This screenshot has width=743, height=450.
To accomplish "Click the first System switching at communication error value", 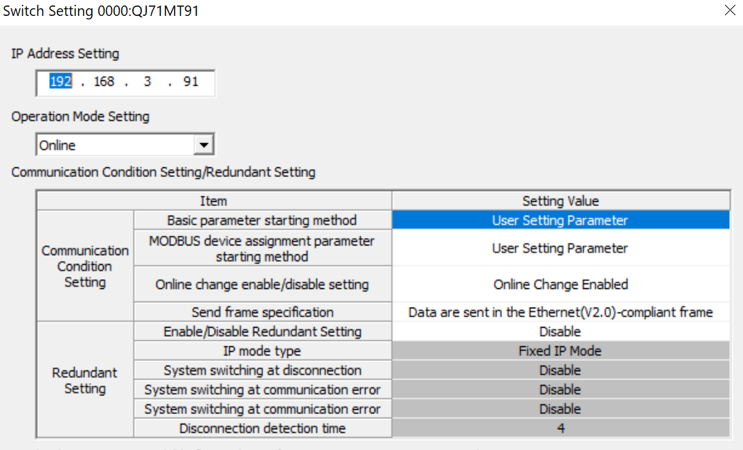I will 560,389.
